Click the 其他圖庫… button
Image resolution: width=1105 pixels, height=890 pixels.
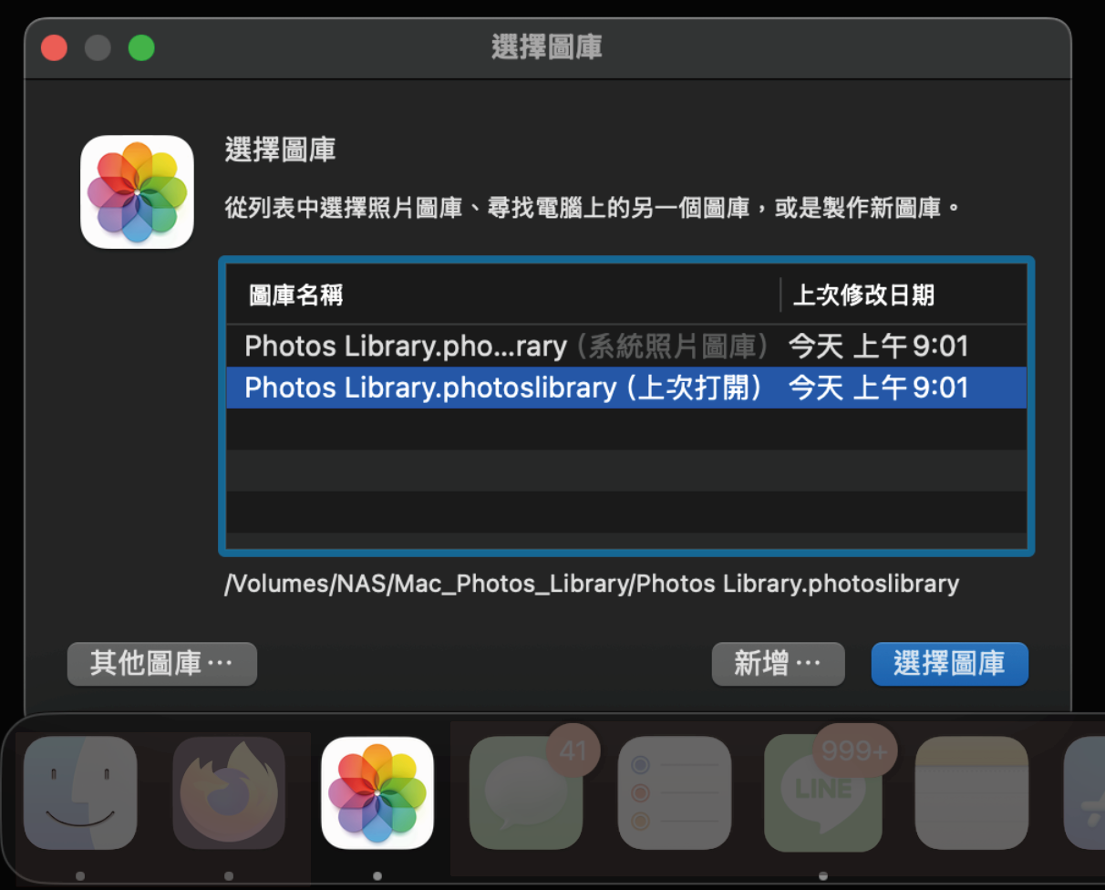click(162, 664)
